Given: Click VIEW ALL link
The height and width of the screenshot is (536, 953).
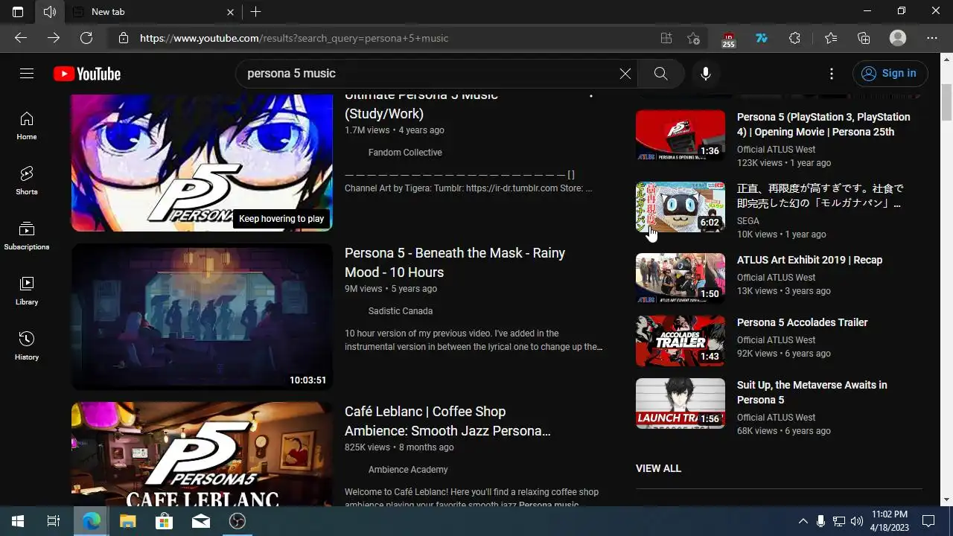Looking at the screenshot, I should [658, 468].
